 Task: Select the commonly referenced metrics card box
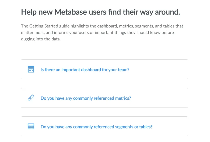point(104,98)
